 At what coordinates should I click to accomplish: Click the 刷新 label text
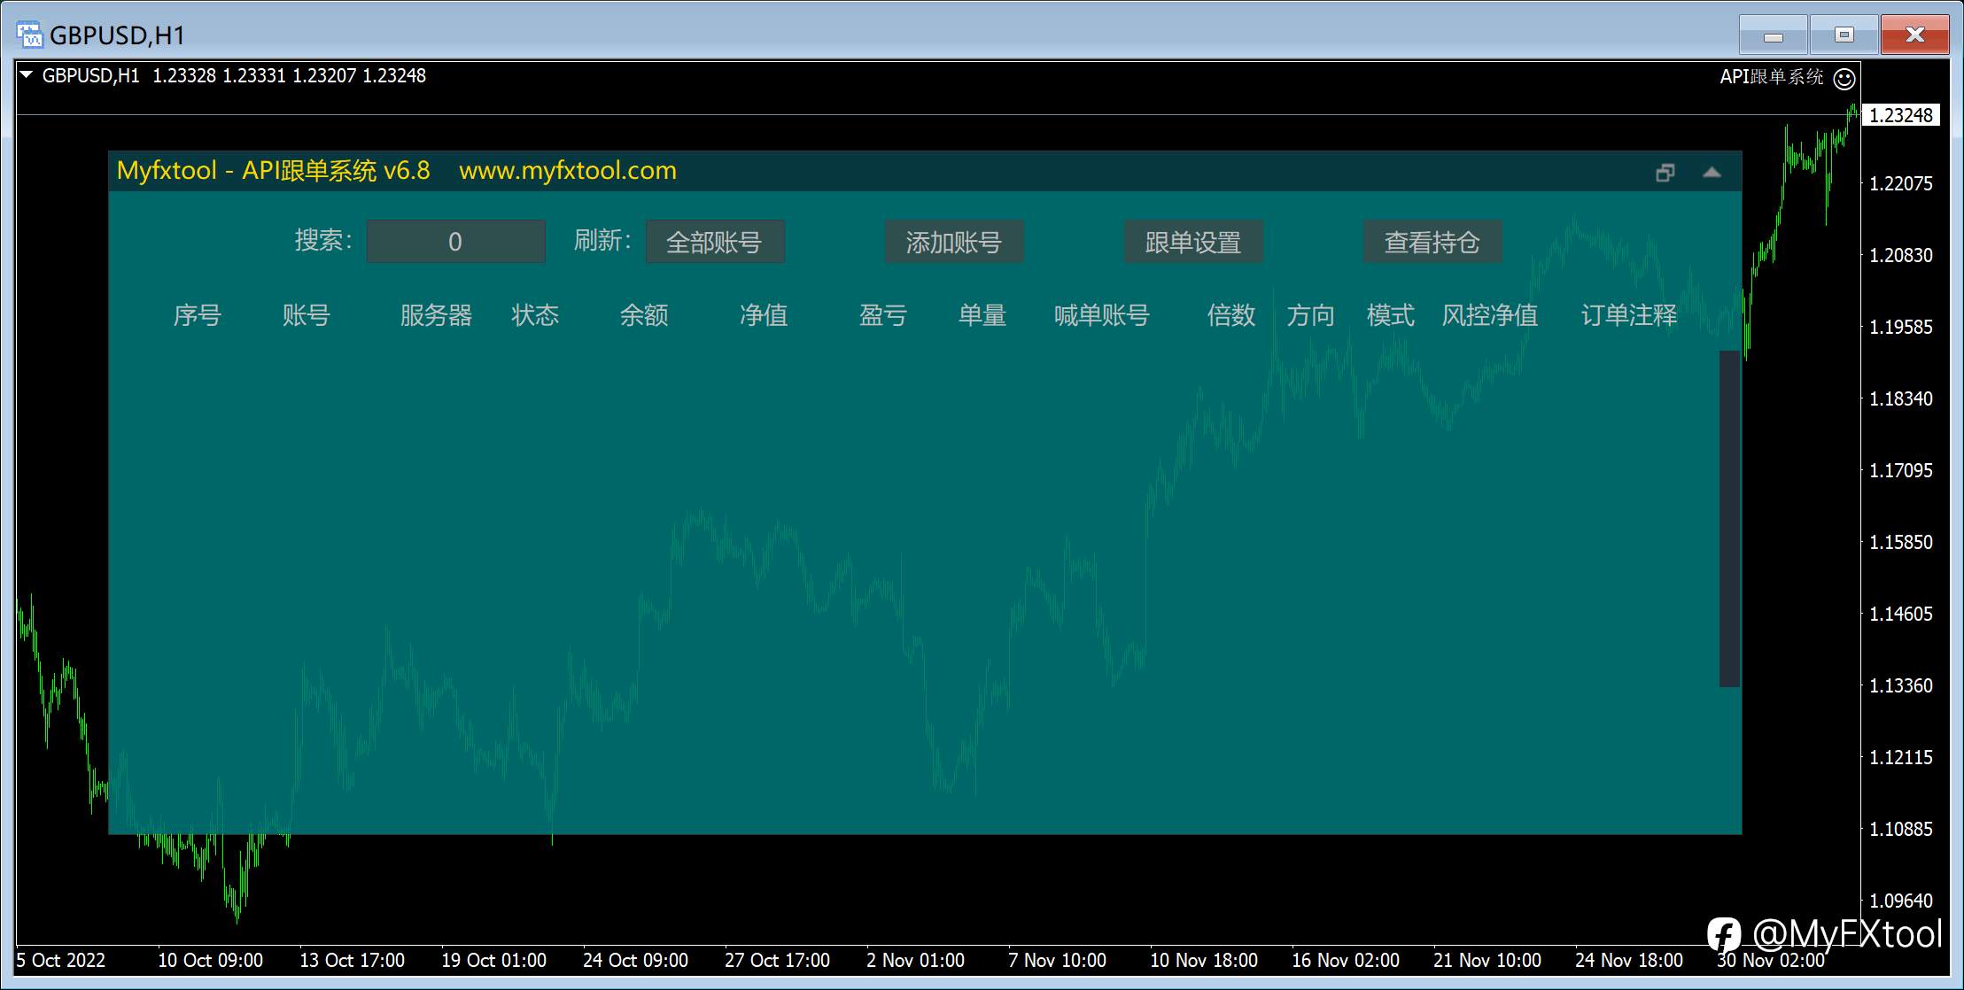tap(602, 241)
